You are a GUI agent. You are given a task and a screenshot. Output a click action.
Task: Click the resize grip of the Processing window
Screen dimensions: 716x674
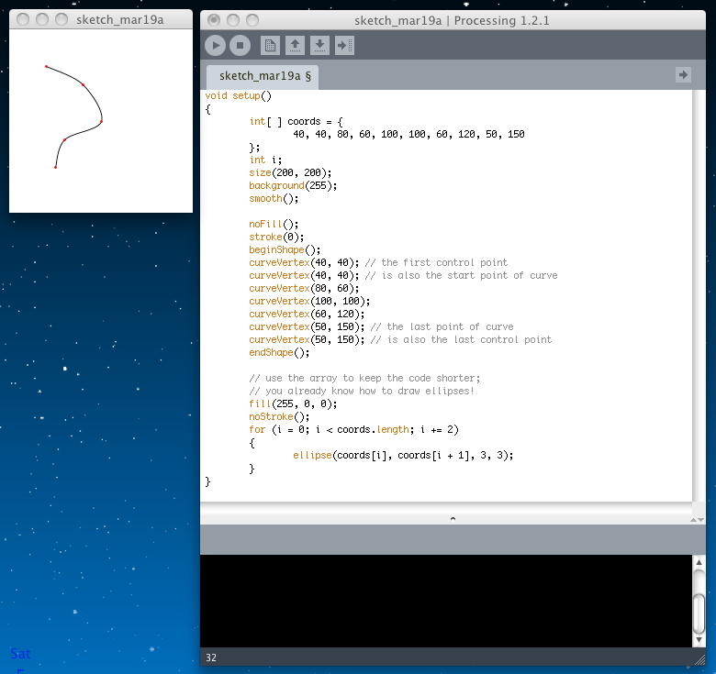(x=700, y=657)
